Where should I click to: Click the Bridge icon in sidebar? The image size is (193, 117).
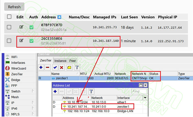click(x=7, y=80)
